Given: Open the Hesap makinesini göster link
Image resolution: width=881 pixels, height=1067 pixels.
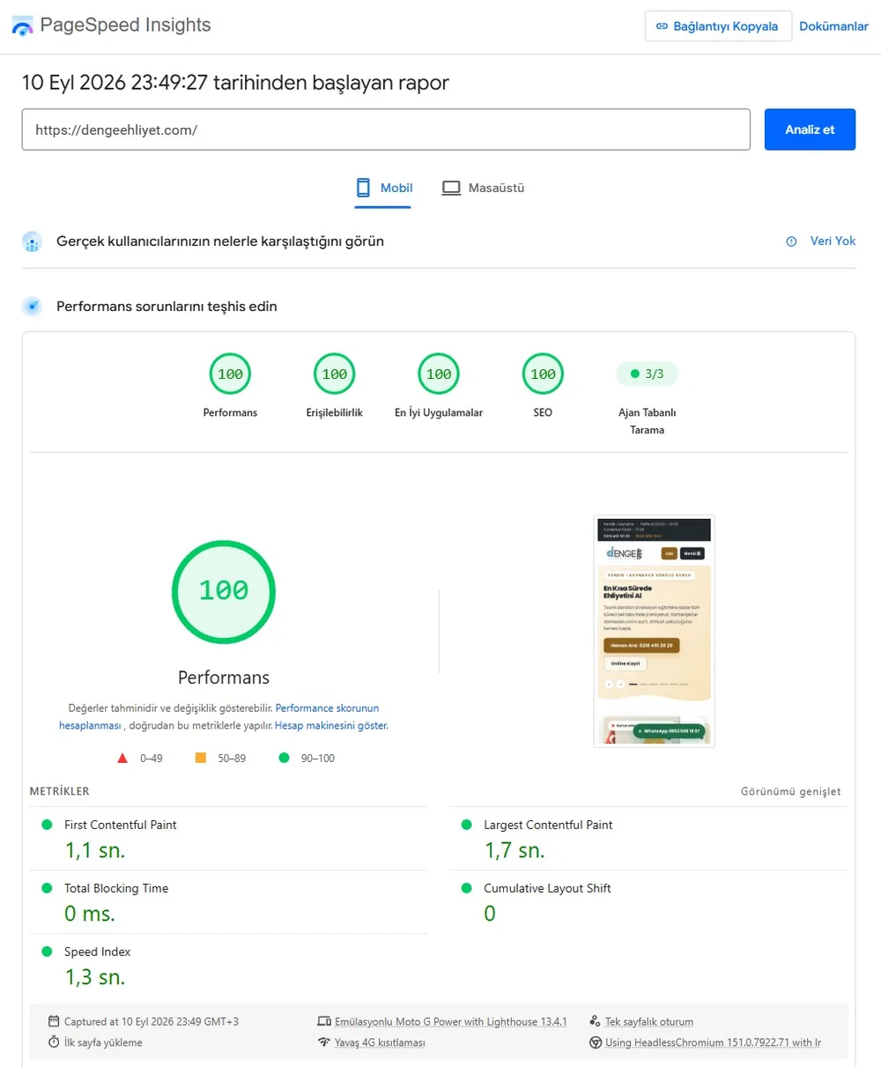Looking at the screenshot, I should tap(330, 726).
